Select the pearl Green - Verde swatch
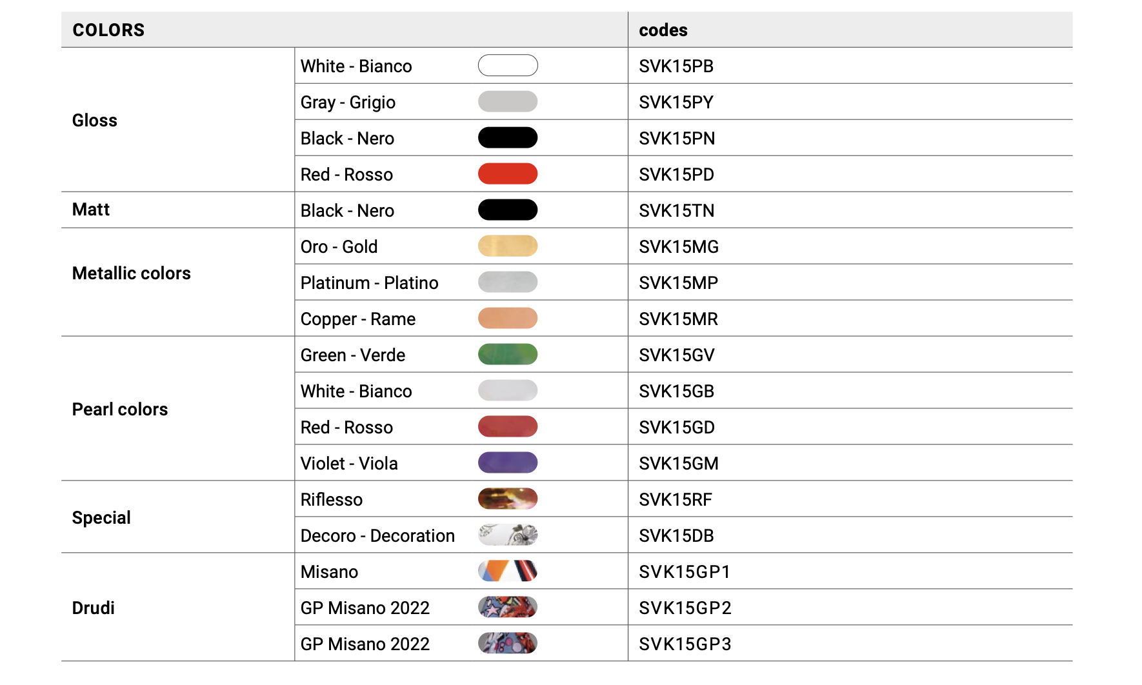Viewport: 1142px width, 685px height. (x=508, y=355)
